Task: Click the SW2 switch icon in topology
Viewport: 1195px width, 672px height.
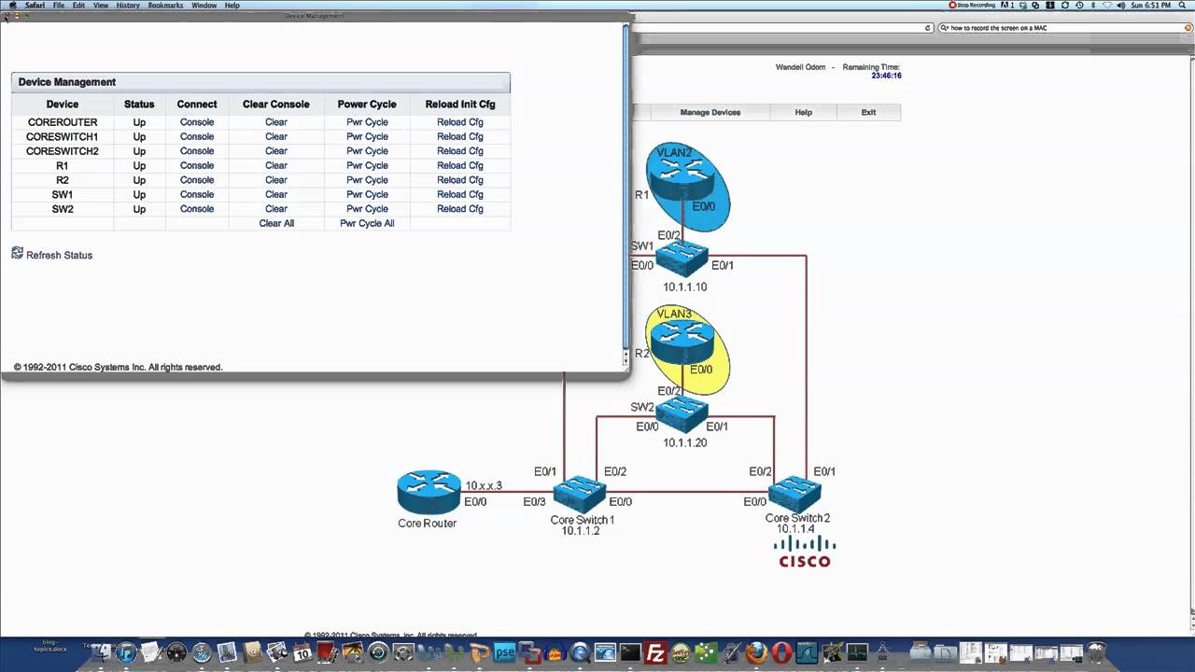Action: click(x=682, y=412)
